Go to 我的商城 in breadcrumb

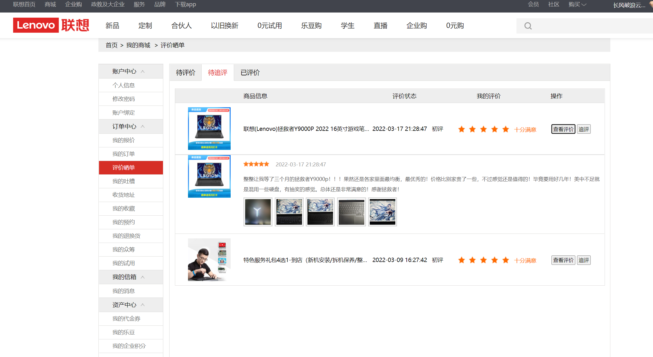[138, 45]
